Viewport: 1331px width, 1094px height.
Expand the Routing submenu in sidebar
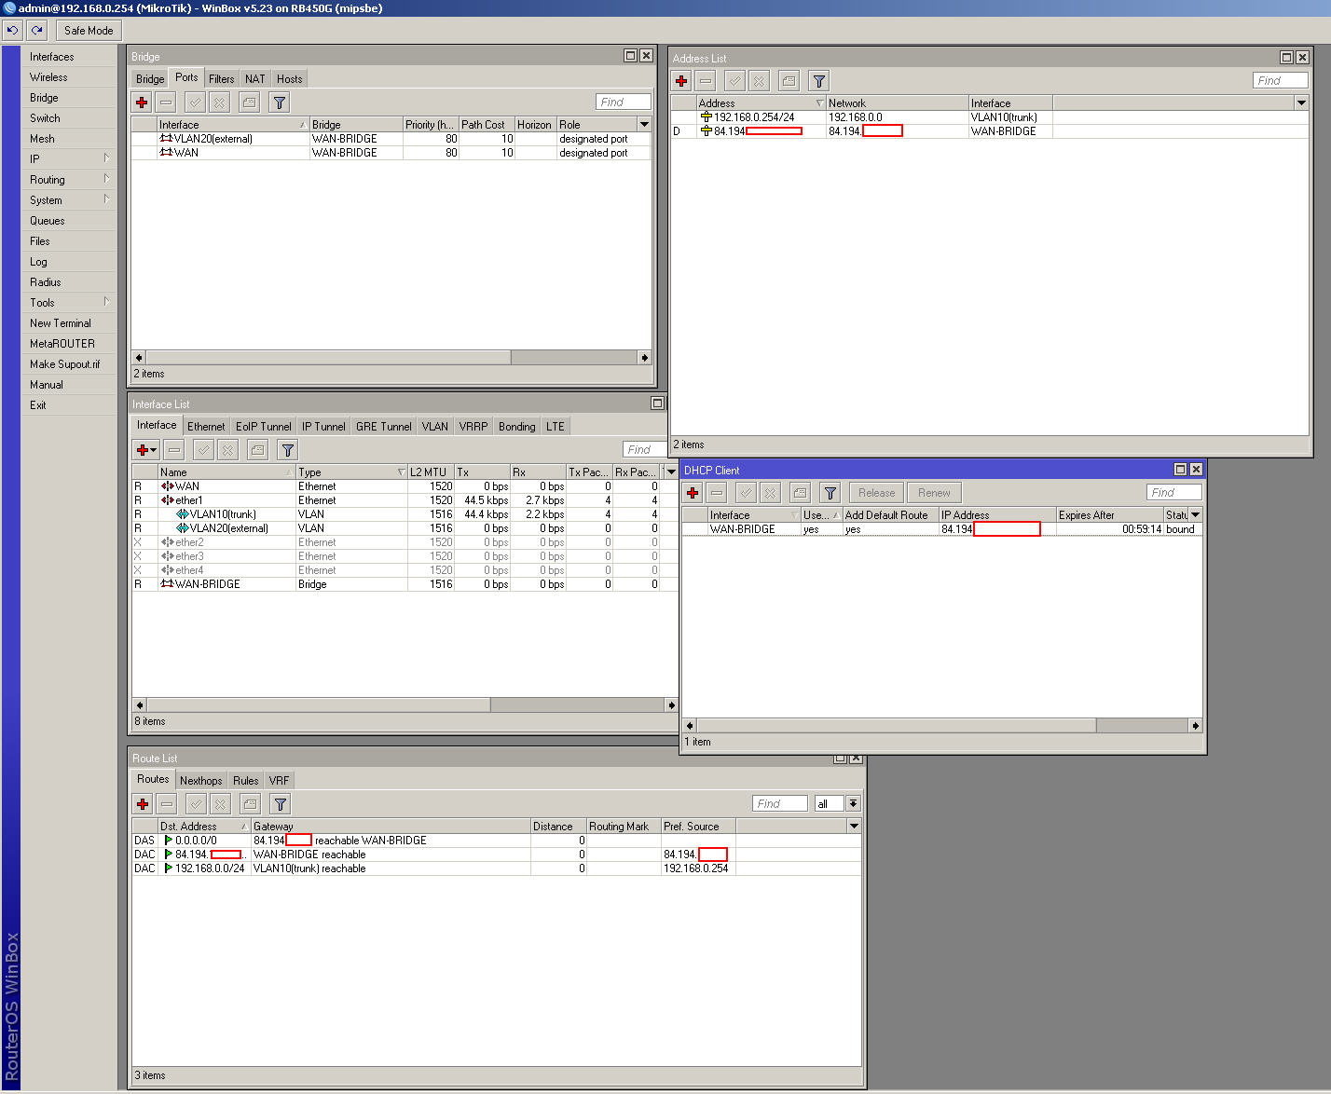click(69, 180)
